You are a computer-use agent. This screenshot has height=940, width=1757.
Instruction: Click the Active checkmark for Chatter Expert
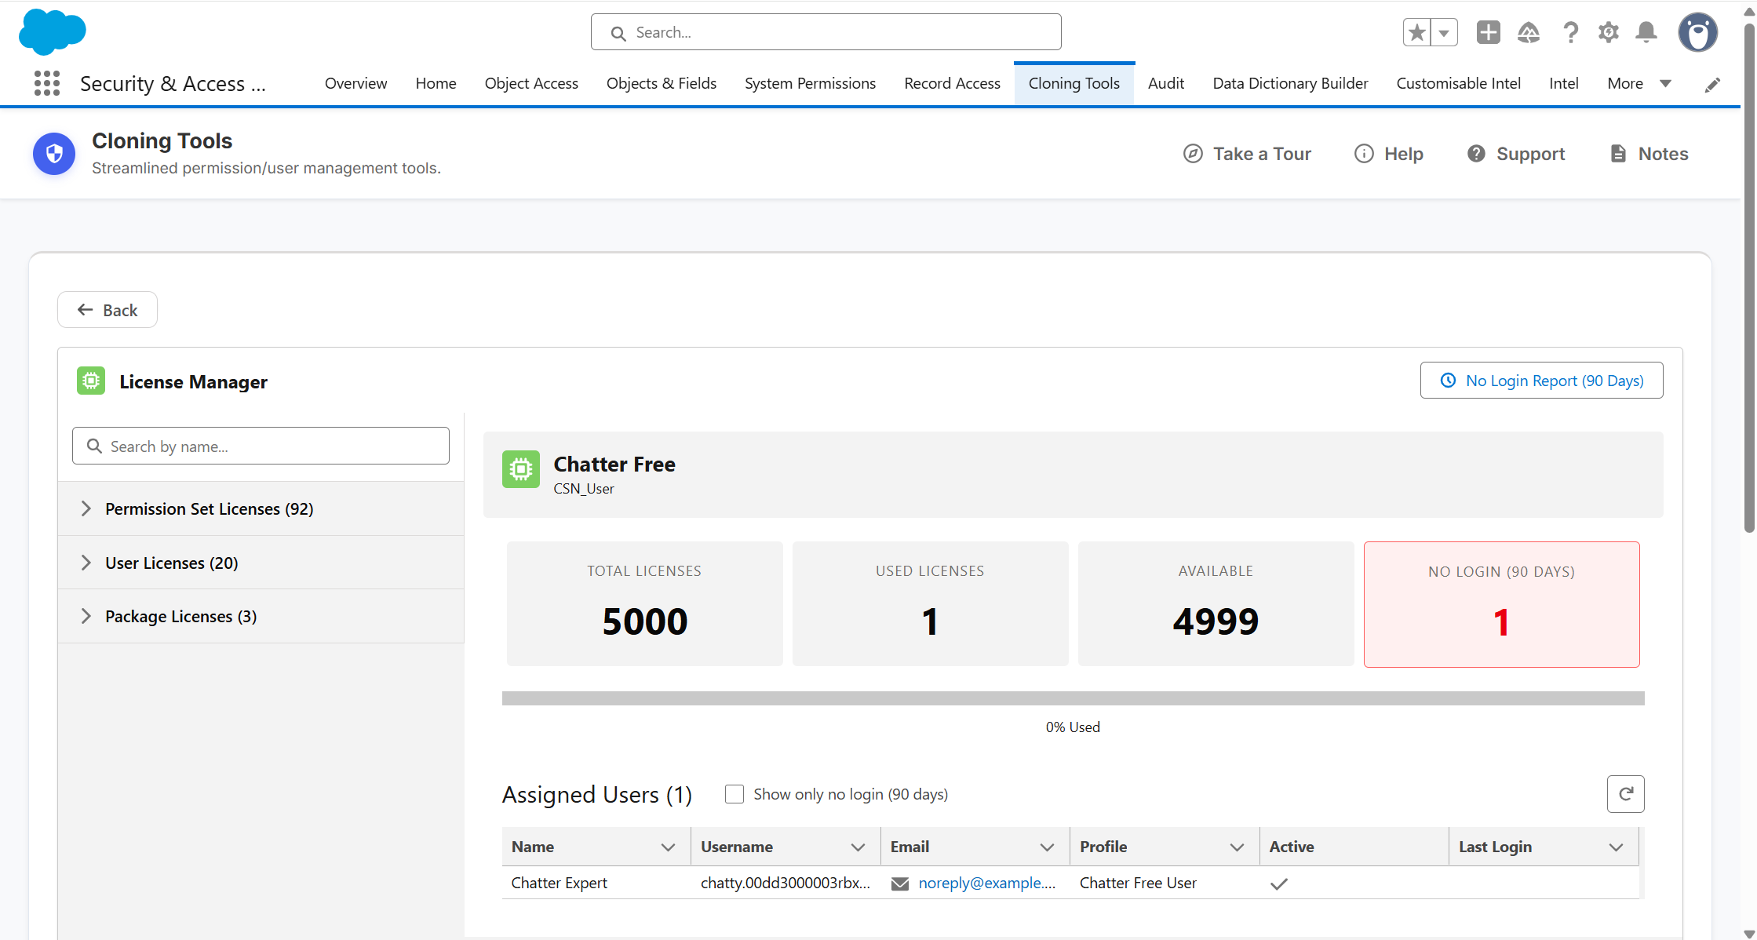tap(1279, 884)
